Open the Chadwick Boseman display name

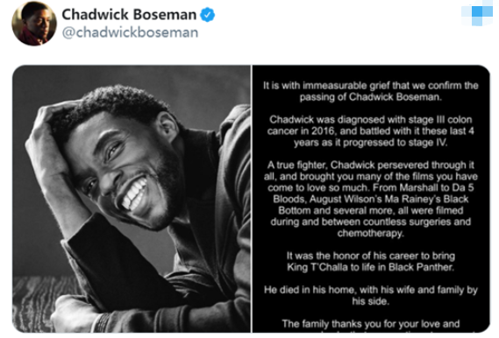click(x=129, y=15)
